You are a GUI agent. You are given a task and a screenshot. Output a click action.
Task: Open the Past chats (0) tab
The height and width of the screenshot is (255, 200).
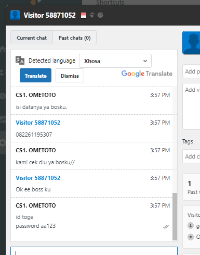(x=74, y=38)
